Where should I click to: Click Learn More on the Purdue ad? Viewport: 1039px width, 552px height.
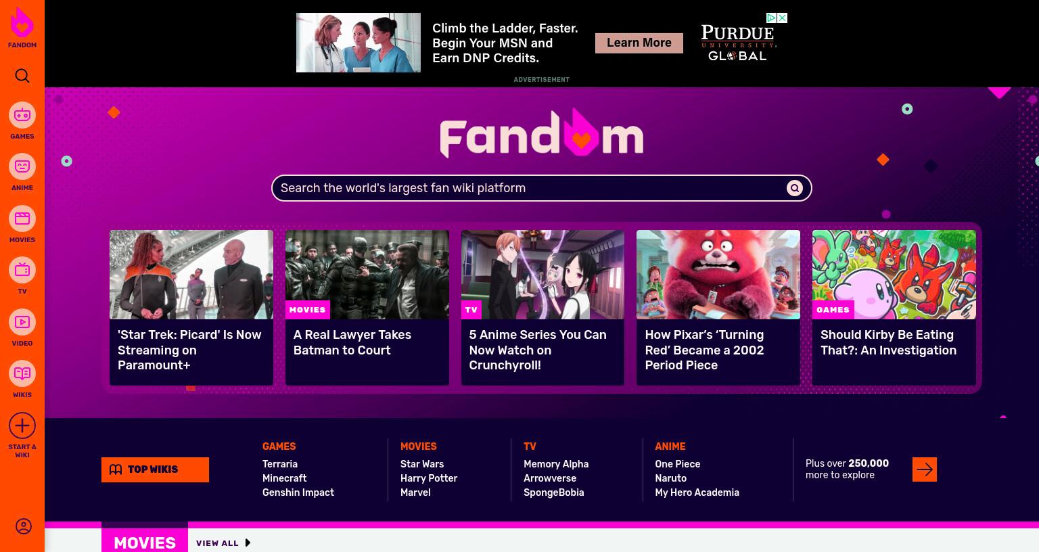point(639,43)
